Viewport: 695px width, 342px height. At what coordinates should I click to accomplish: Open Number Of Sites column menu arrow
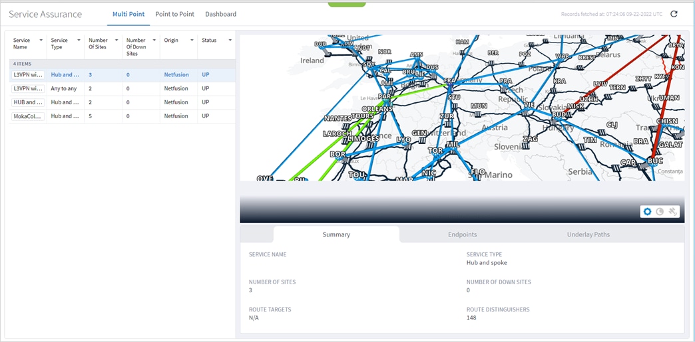point(116,41)
